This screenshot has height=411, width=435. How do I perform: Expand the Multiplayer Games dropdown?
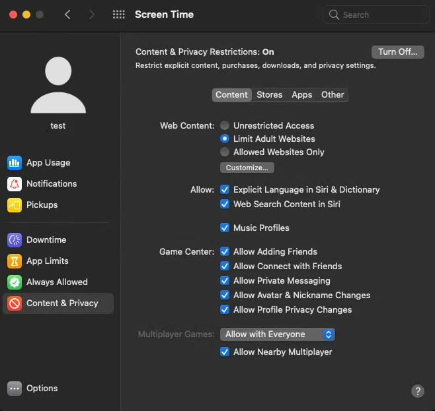[278, 334]
